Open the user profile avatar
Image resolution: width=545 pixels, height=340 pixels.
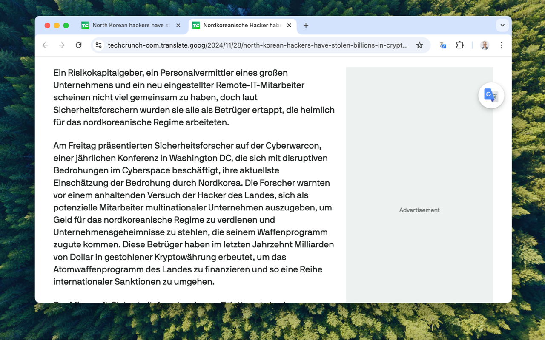[485, 45]
